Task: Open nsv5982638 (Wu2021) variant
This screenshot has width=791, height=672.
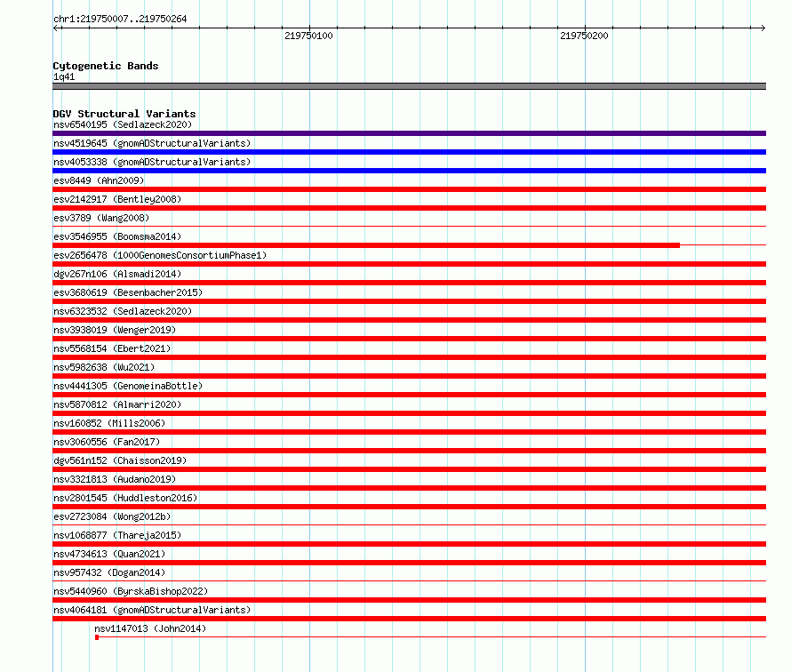Action: coord(104,367)
